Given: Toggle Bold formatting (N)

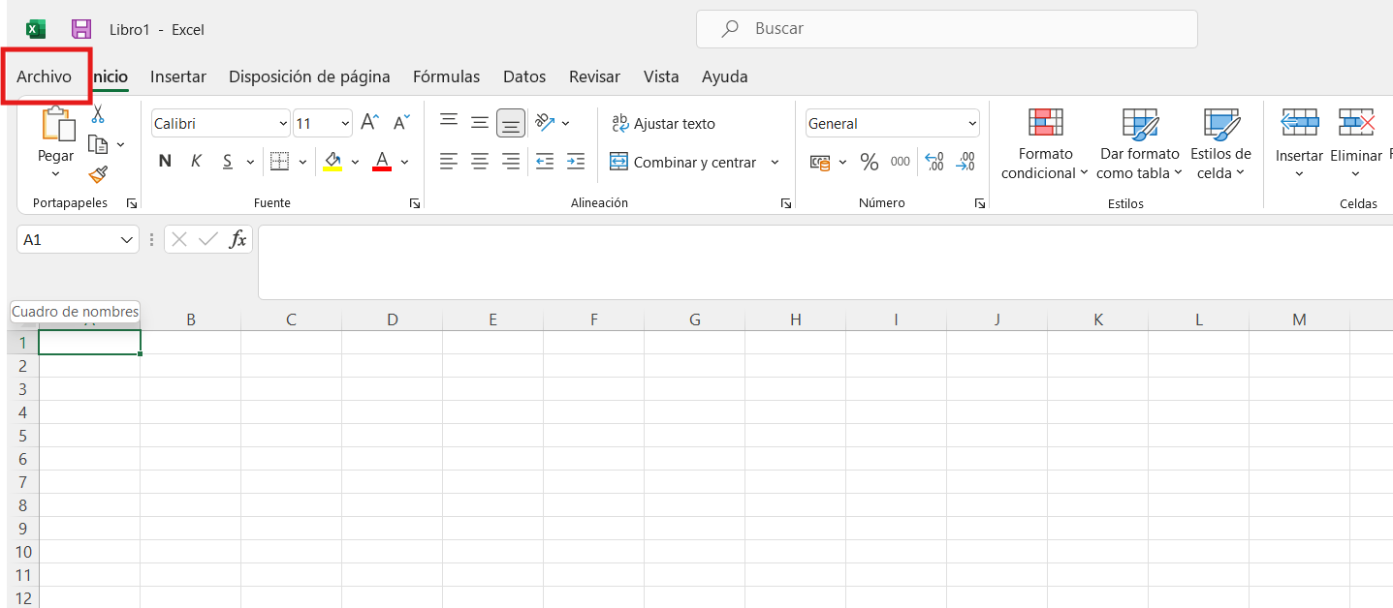Looking at the screenshot, I should [165, 162].
